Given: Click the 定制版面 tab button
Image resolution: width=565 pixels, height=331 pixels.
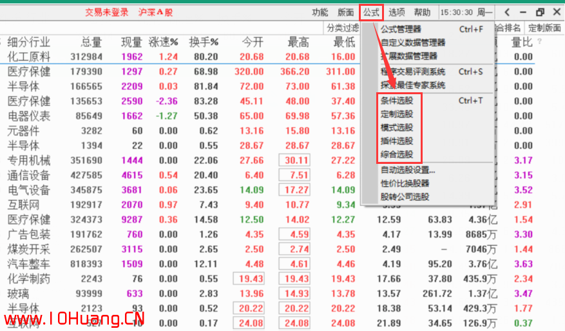Looking at the screenshot, I should point(544,28).
